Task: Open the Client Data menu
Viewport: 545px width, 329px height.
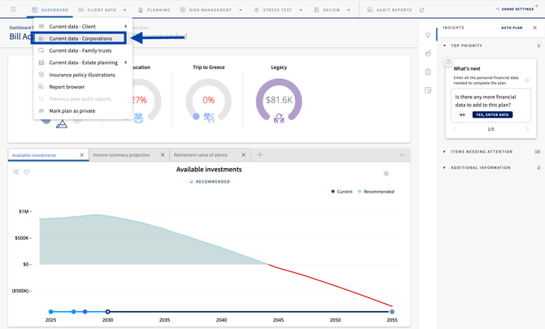Action: point(98,10)
